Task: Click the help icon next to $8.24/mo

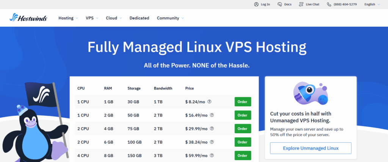Action: (209, 101)
